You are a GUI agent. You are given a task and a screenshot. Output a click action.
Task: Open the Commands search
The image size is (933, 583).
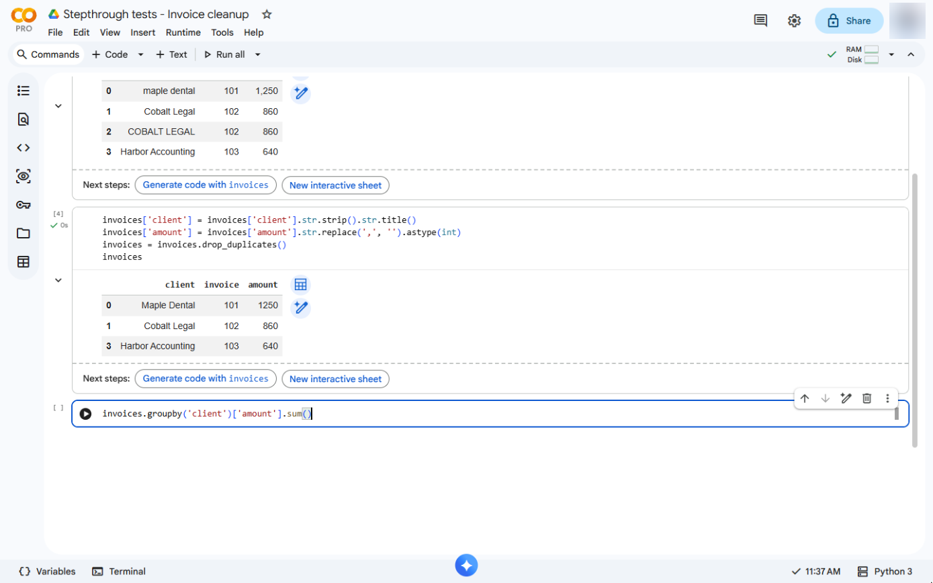point(48,54)
